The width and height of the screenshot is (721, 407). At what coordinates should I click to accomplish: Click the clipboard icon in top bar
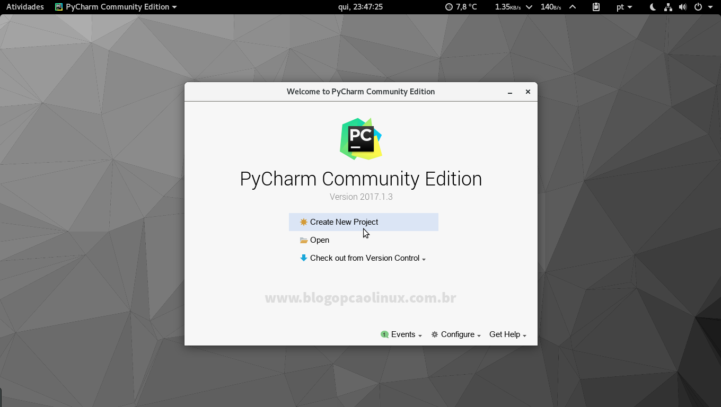(x=596, y=7)
